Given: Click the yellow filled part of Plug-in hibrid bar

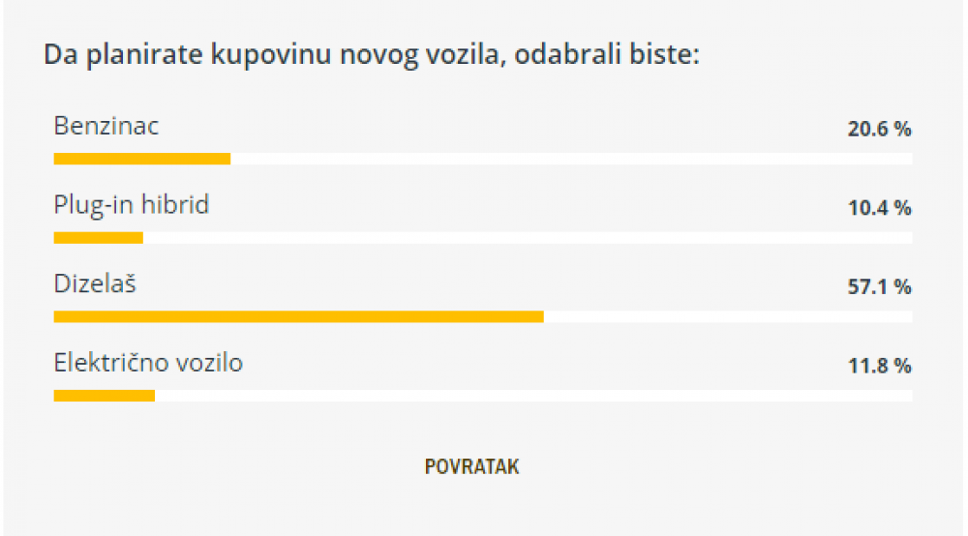Looking at the screenshot, I should (98, 238).
